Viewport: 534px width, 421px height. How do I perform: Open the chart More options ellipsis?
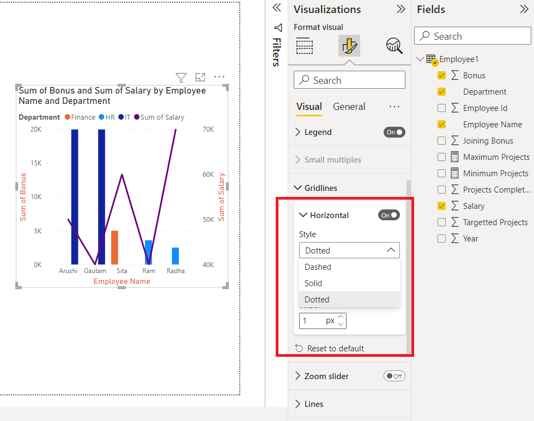tap(219, 77)
